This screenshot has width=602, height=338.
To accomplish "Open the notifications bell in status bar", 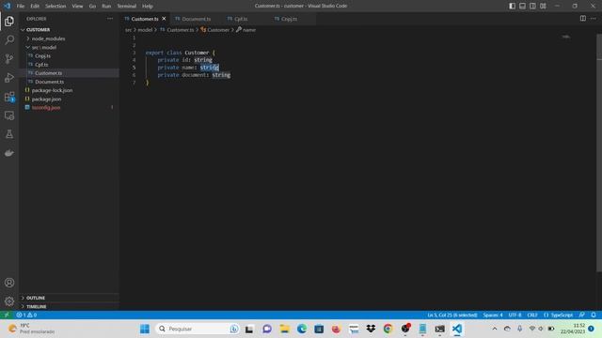I will [594, 315].
